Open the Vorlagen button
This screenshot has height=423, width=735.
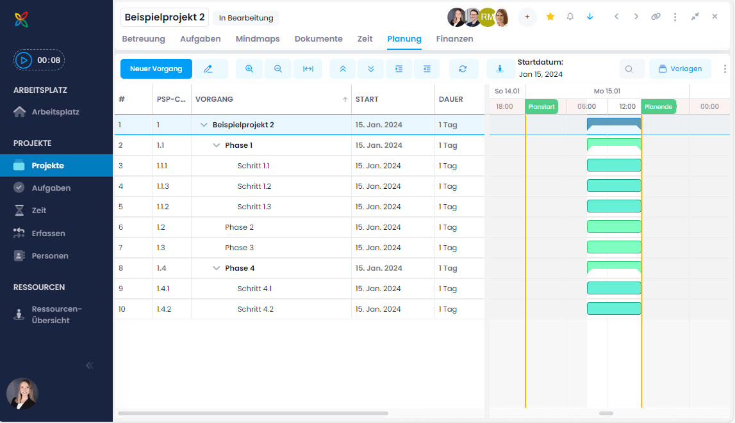[680, 68]
